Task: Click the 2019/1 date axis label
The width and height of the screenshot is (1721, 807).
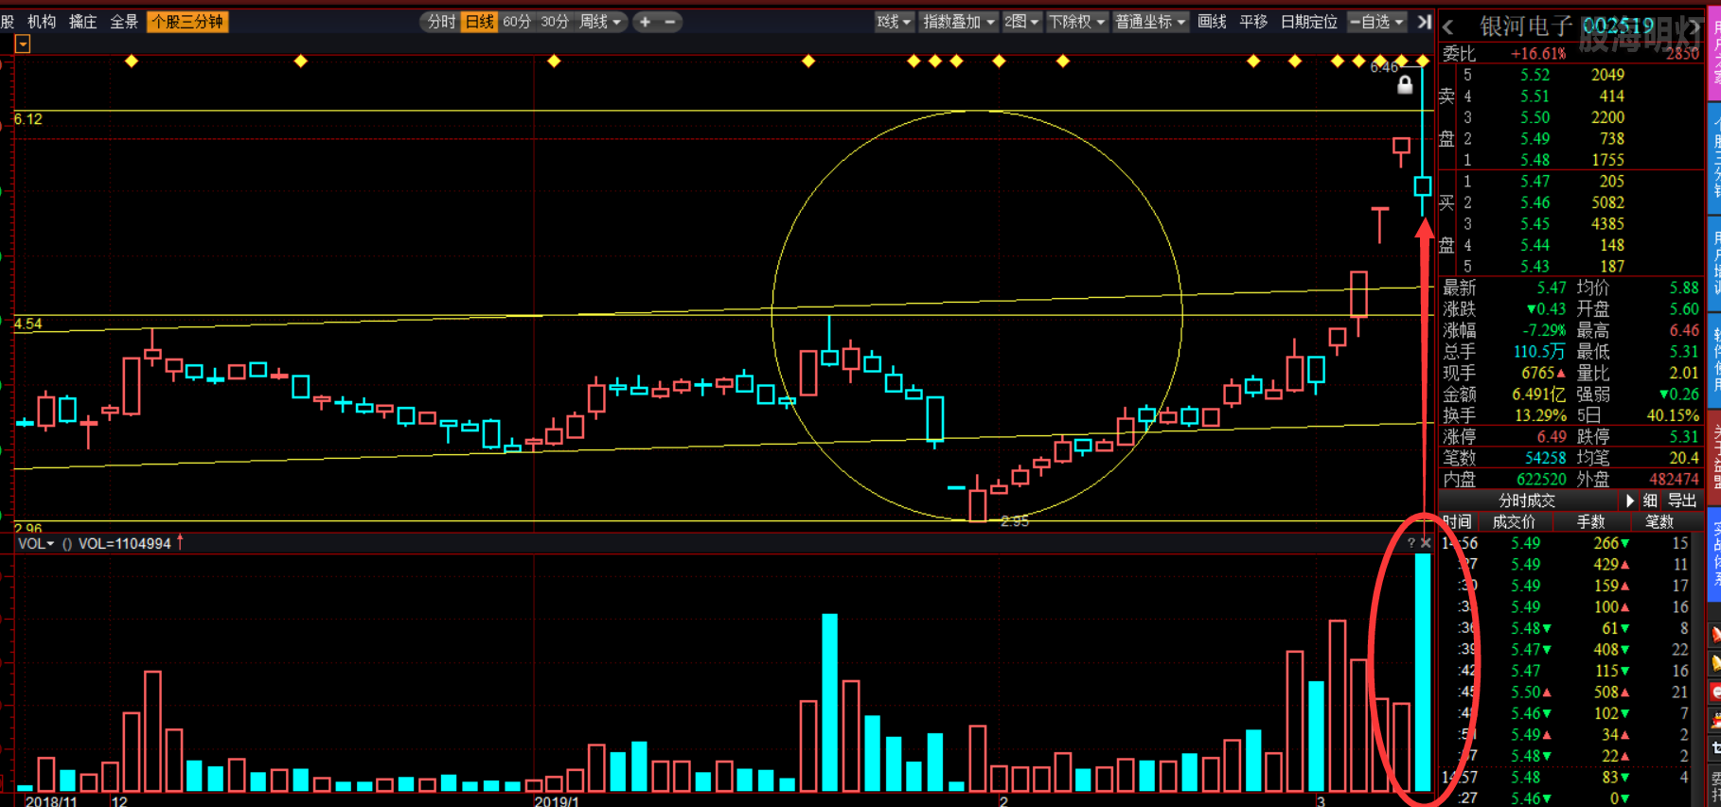Action: [x=557, y=800]
